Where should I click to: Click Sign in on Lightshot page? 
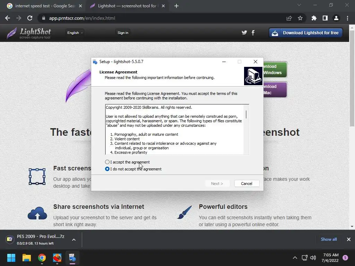123,33
